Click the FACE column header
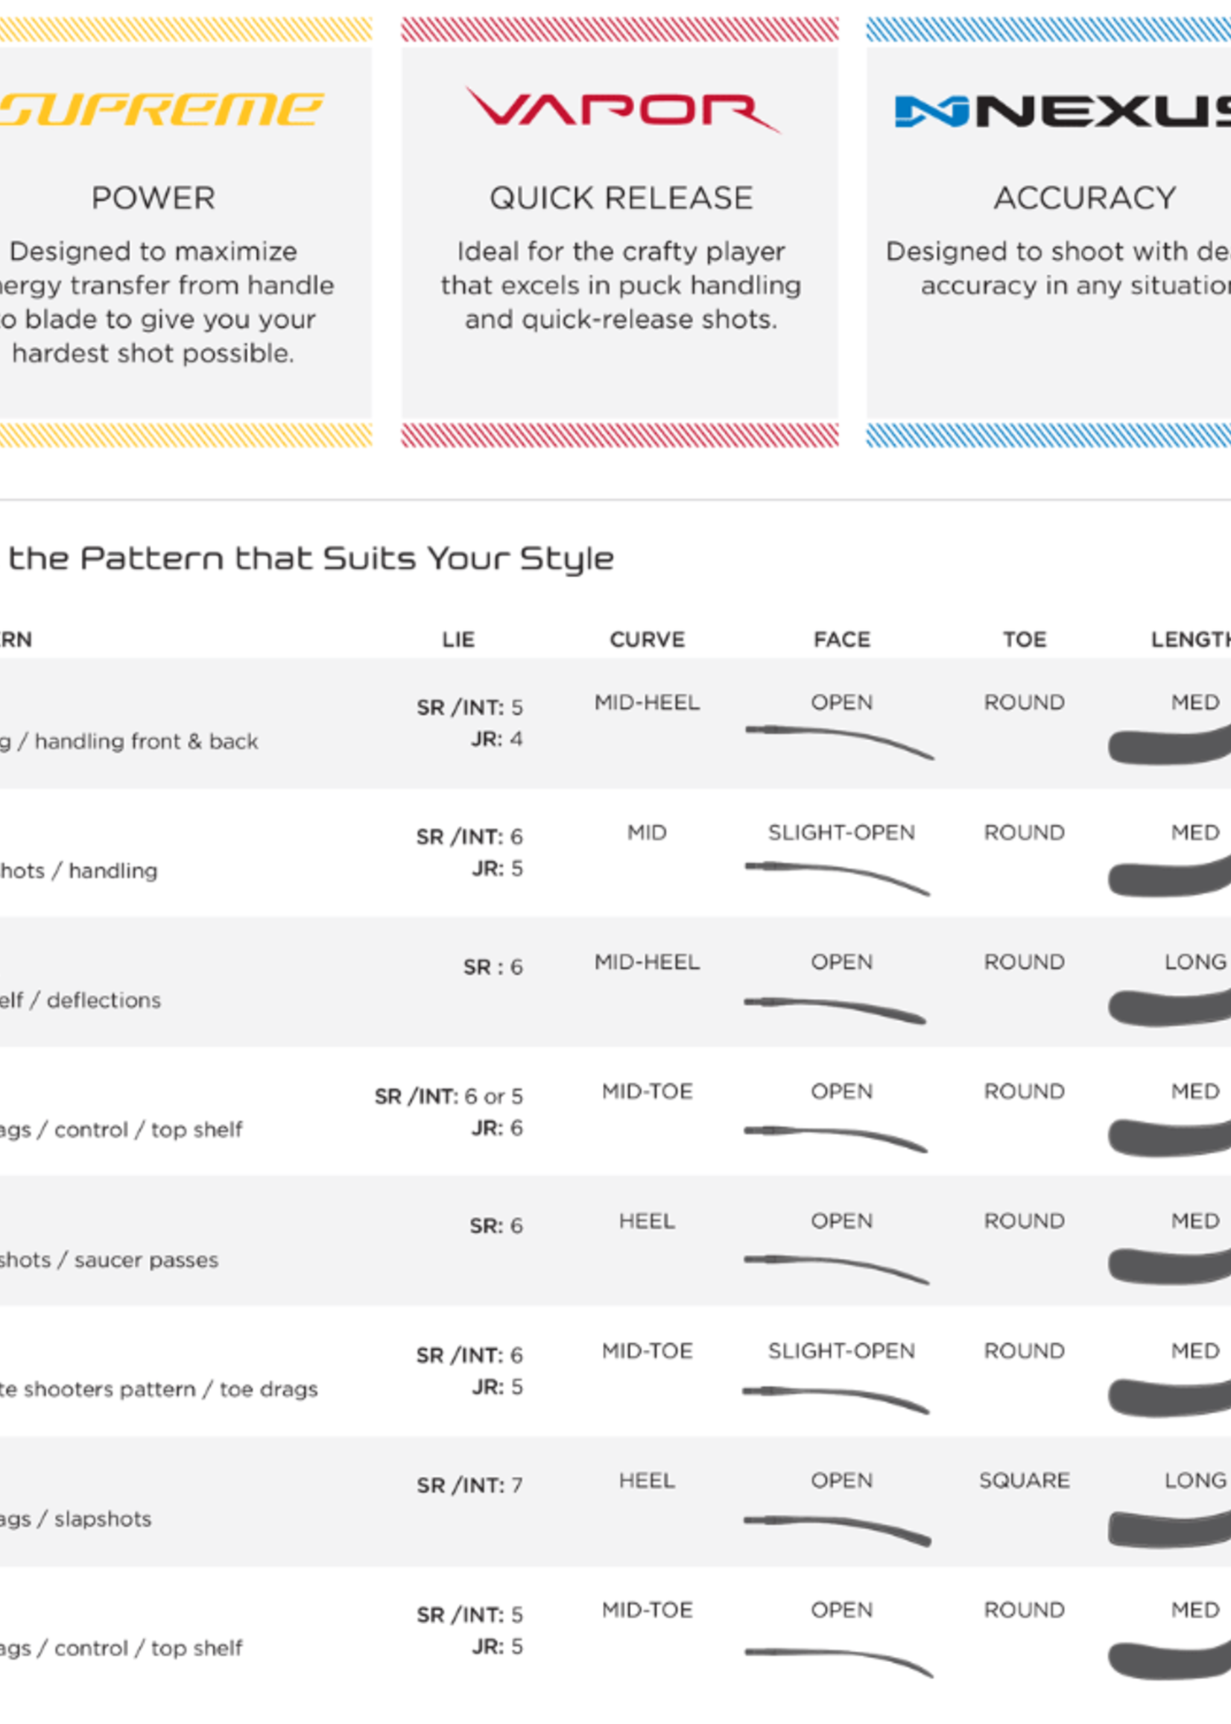1231x1724 pixels. tap(841, 640)
